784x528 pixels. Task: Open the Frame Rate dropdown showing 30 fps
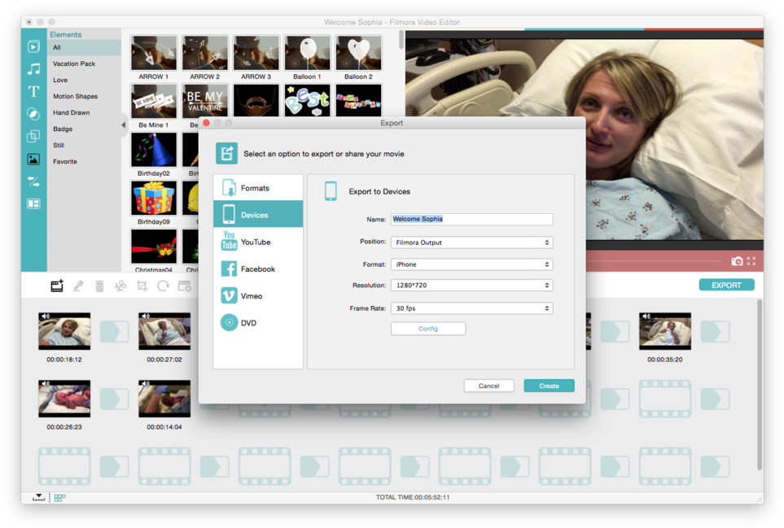point(471,308)
